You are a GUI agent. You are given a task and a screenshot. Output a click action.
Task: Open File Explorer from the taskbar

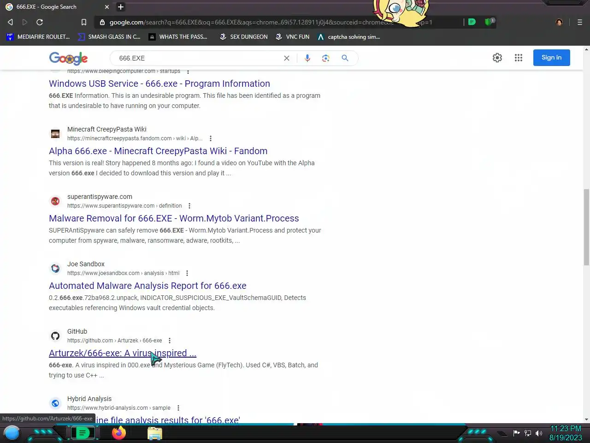[x=155, y=433]
